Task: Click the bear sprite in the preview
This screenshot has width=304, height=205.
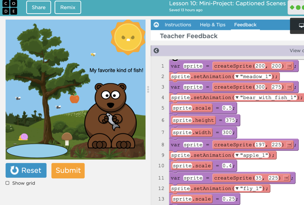Action: coord(111,116)
